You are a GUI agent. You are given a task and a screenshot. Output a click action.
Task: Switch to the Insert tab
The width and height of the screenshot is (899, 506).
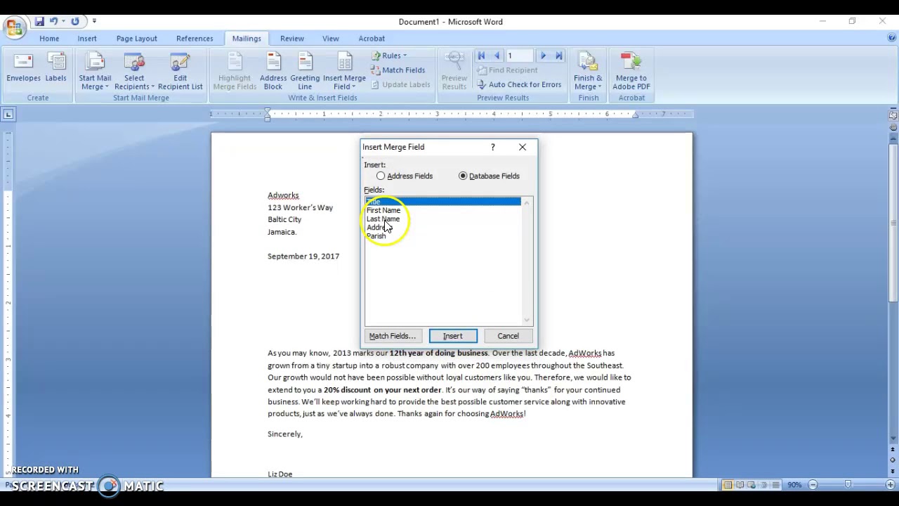click(x=87, y=39)
